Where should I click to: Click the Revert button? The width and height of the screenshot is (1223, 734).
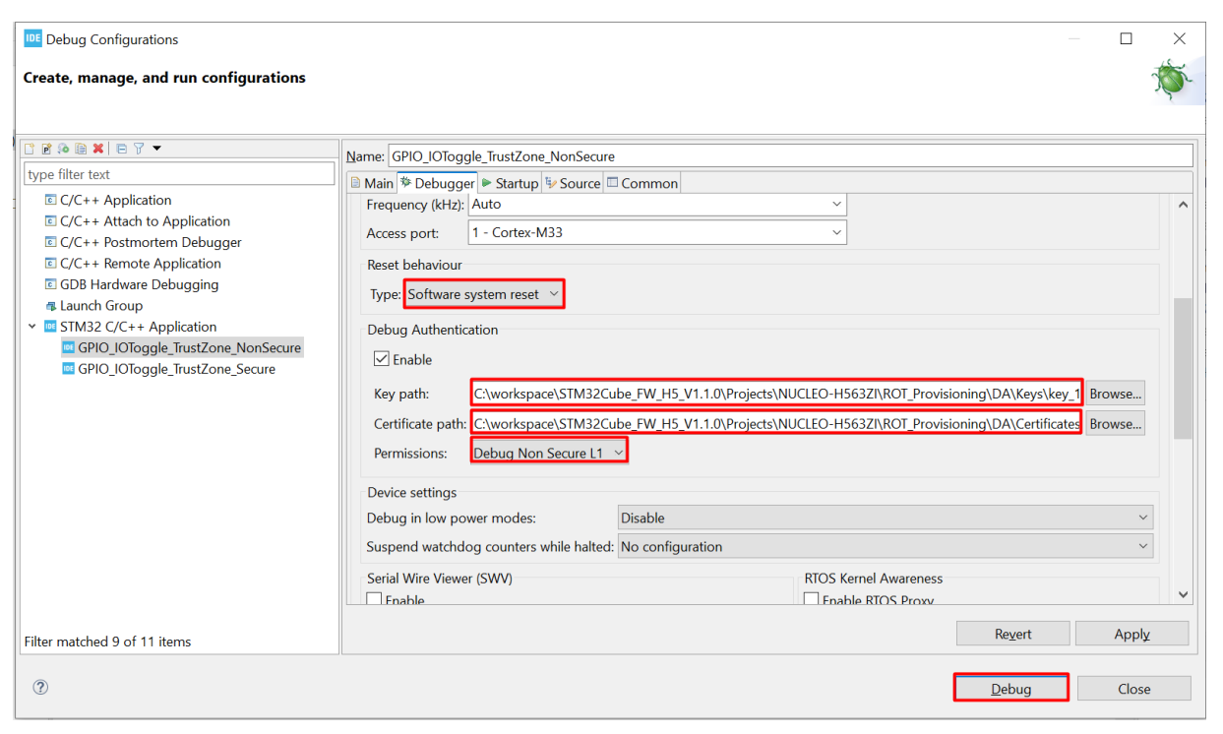click(x=1012, y=634)
